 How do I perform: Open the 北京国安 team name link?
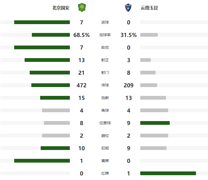pyautogui.click(x=61, y=8)
